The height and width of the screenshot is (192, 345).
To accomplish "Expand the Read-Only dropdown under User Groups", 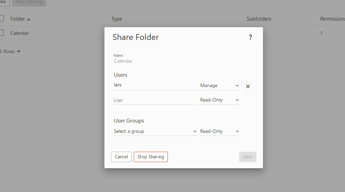I will pos(220,131).
